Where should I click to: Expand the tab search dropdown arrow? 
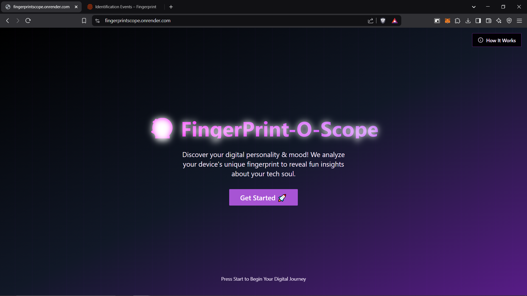click(x=474, y=7)
